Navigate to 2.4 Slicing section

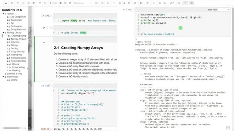tap(12, 45)
